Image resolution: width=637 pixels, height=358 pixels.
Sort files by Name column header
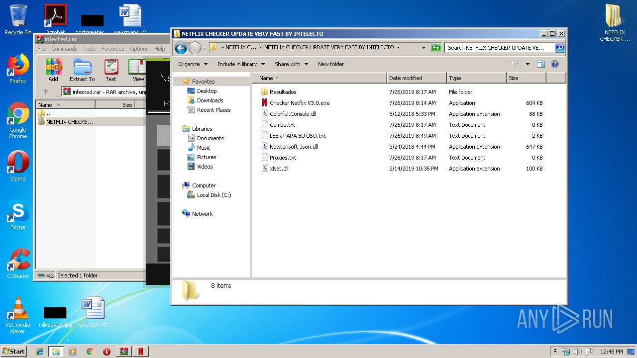[319, 78]
